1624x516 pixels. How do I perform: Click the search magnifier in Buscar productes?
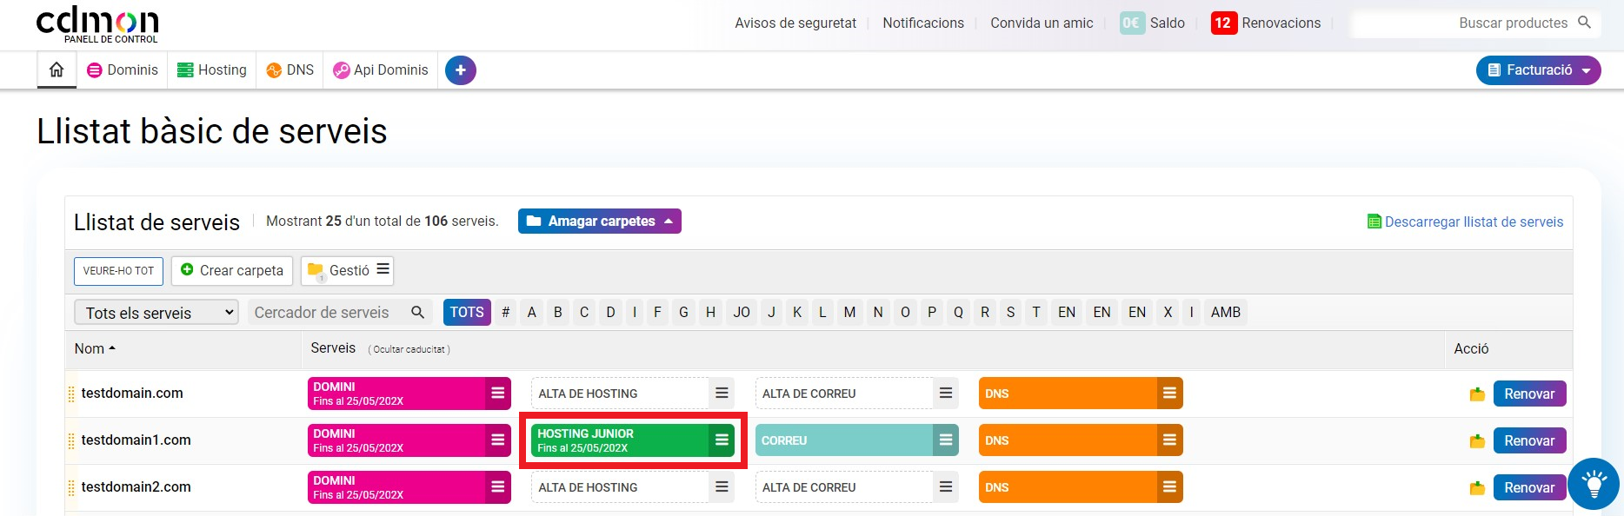tap(1584, 23)
